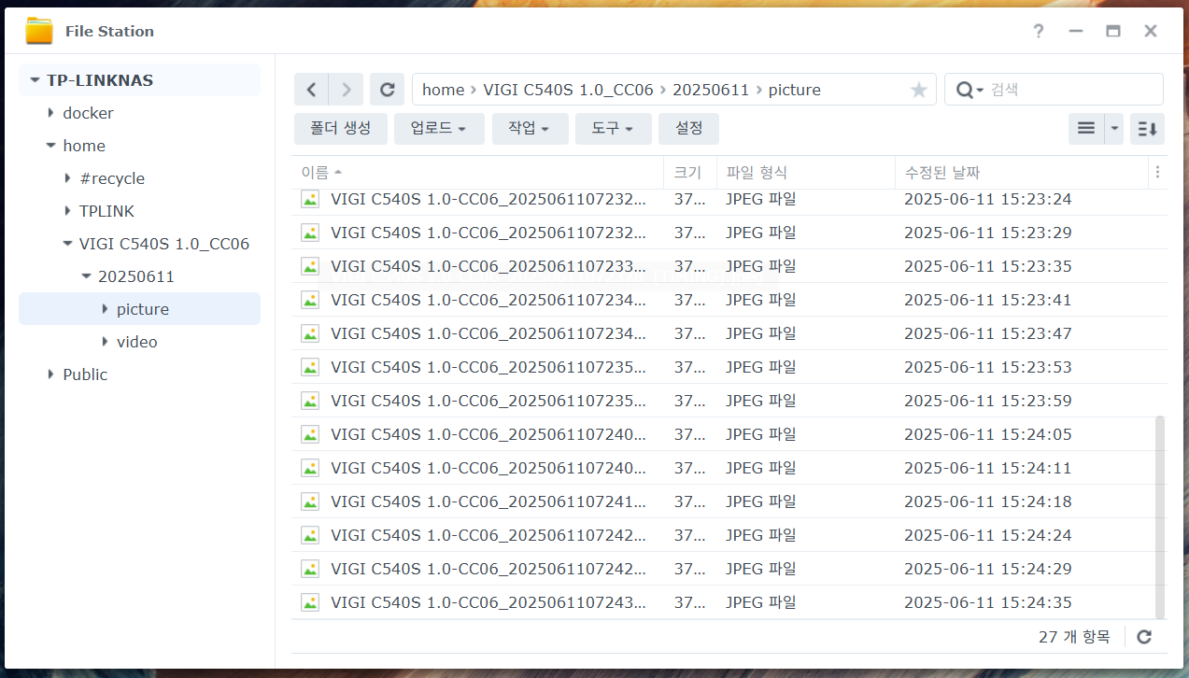Open the sort order button
The height and width of the screenshot is (678, 1189).
(1147, 129)
